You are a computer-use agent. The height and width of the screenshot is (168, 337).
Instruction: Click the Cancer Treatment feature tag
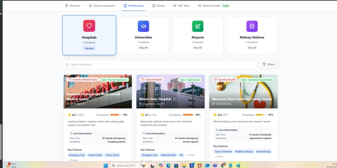pos(223,151)
